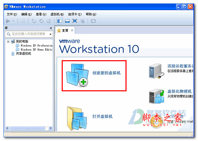Image resolution: width=198 pixels, height=141 pixels.
Task: Click the console view toolbar icon
Action: click(x=93, y=21)
